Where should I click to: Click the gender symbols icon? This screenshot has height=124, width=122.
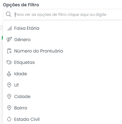9,40
